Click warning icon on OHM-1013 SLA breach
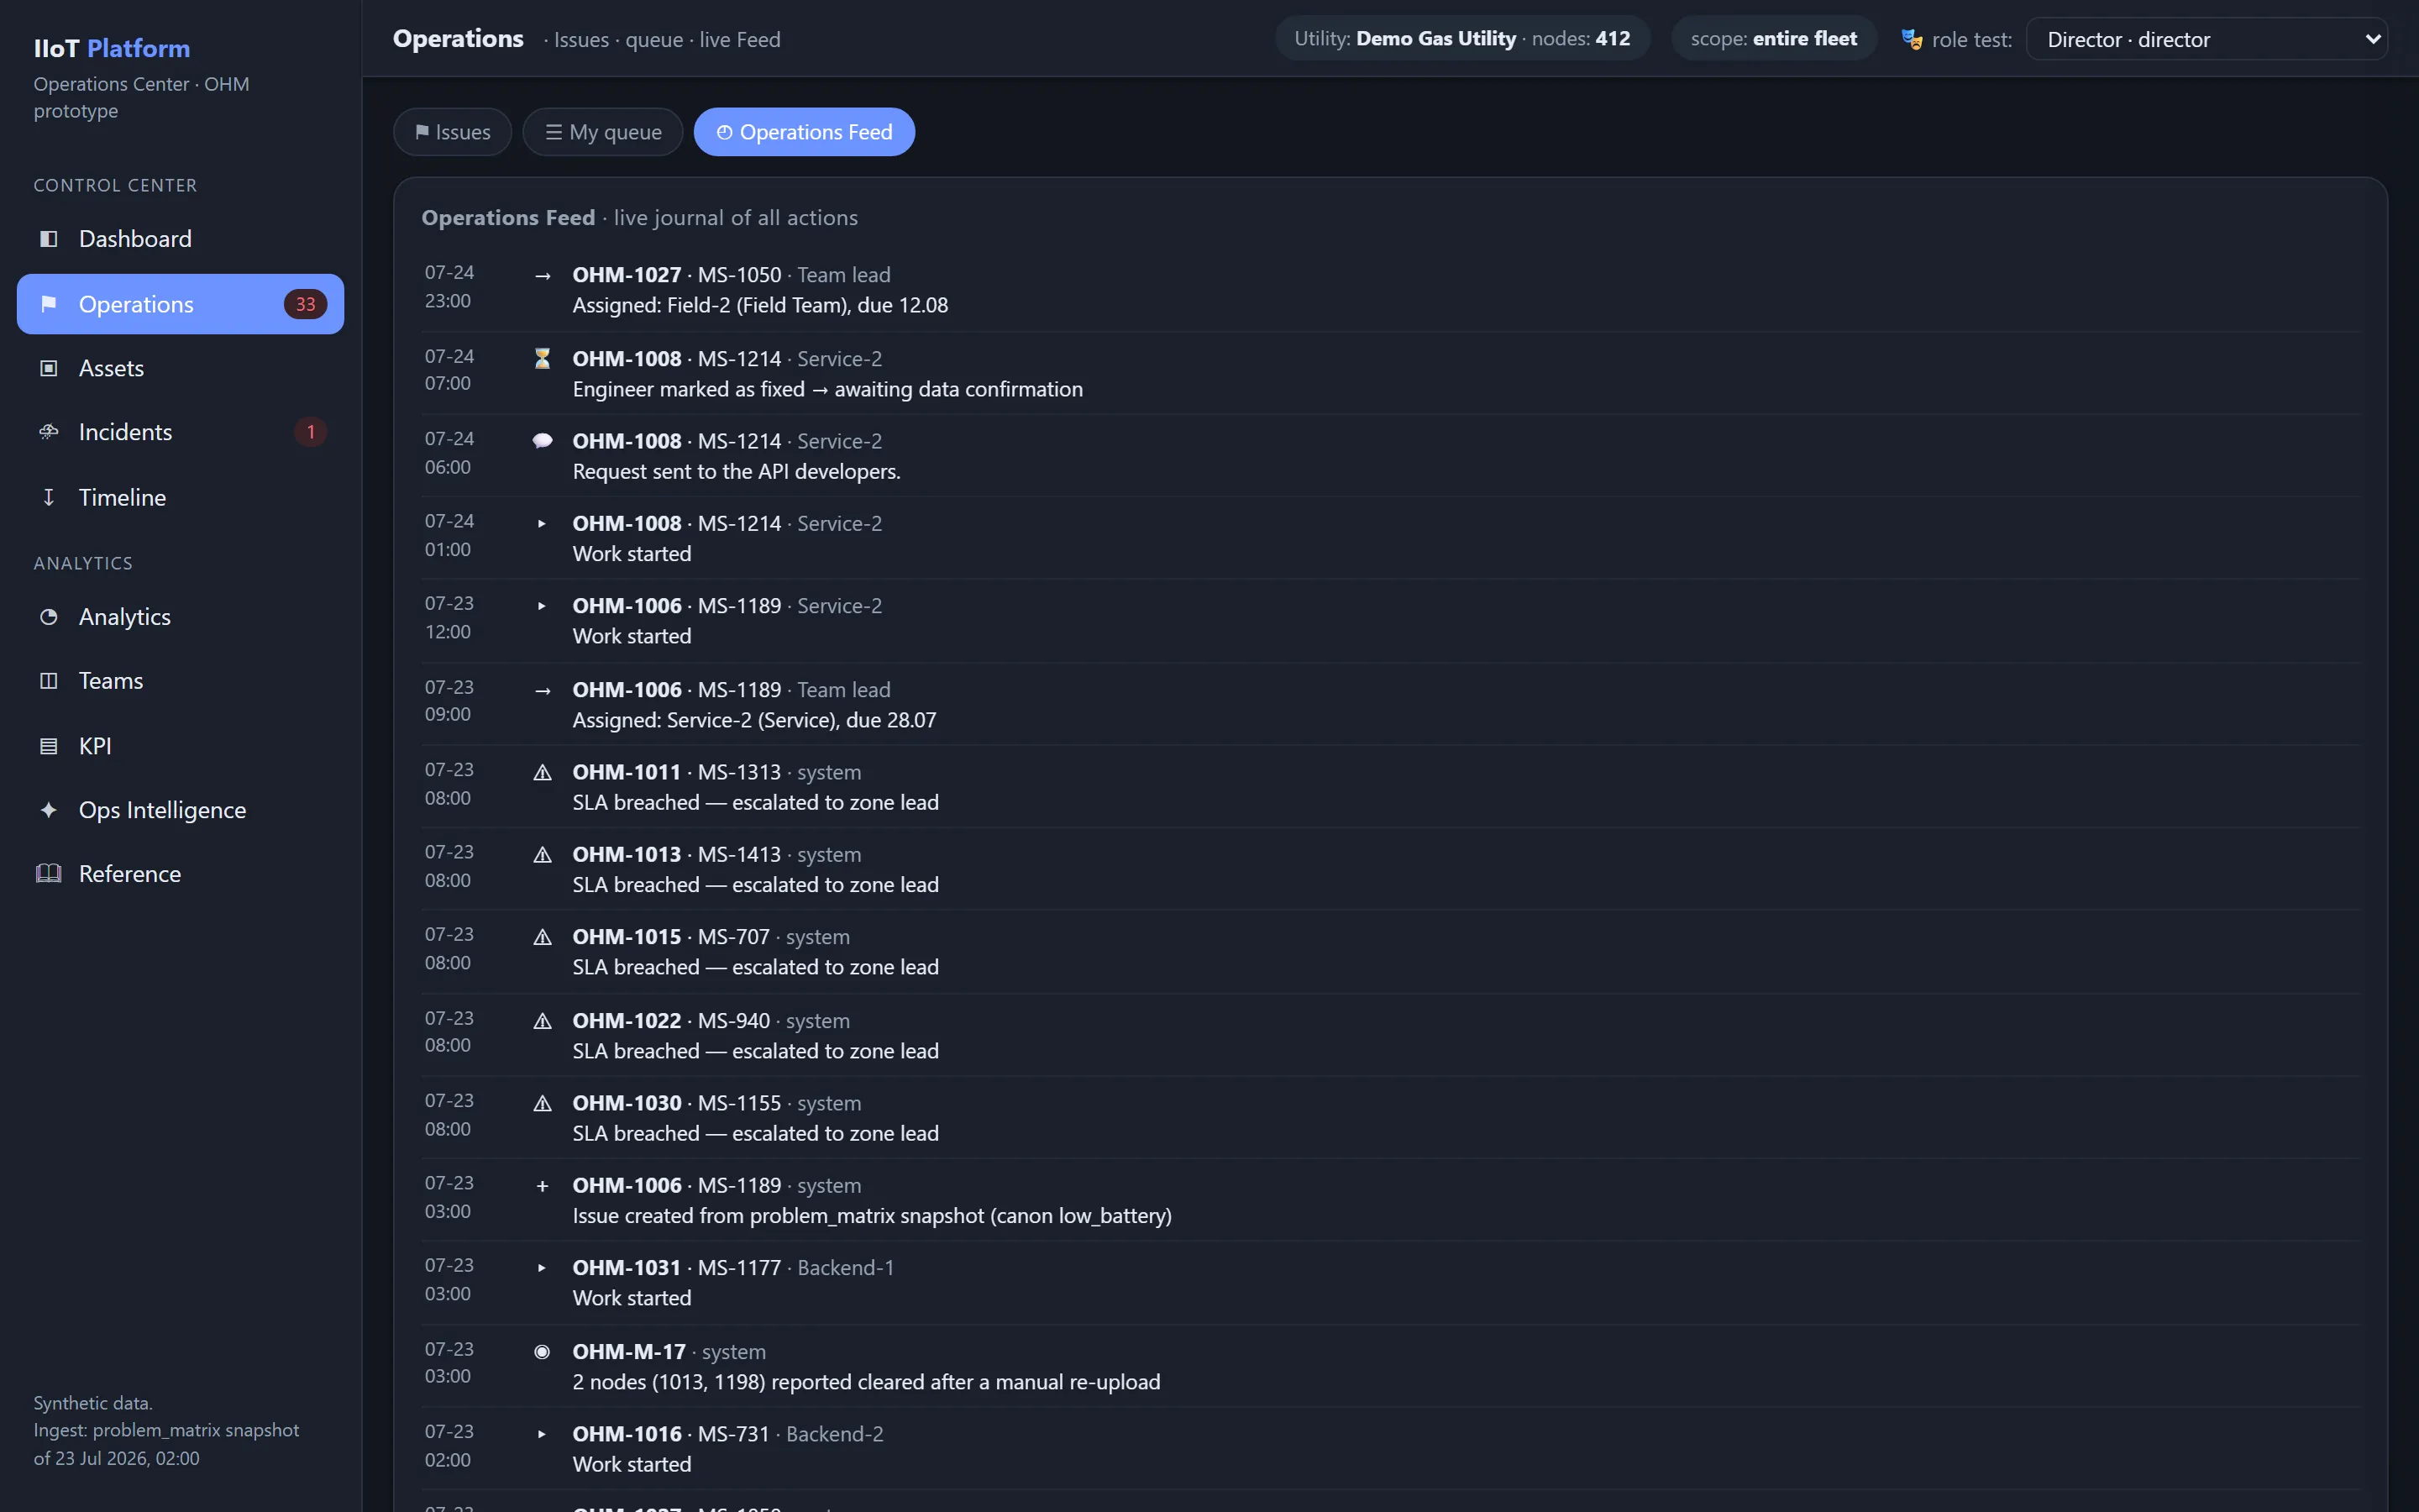Viewport: 2419px width, 1512px height. click(x=543, y=855)
